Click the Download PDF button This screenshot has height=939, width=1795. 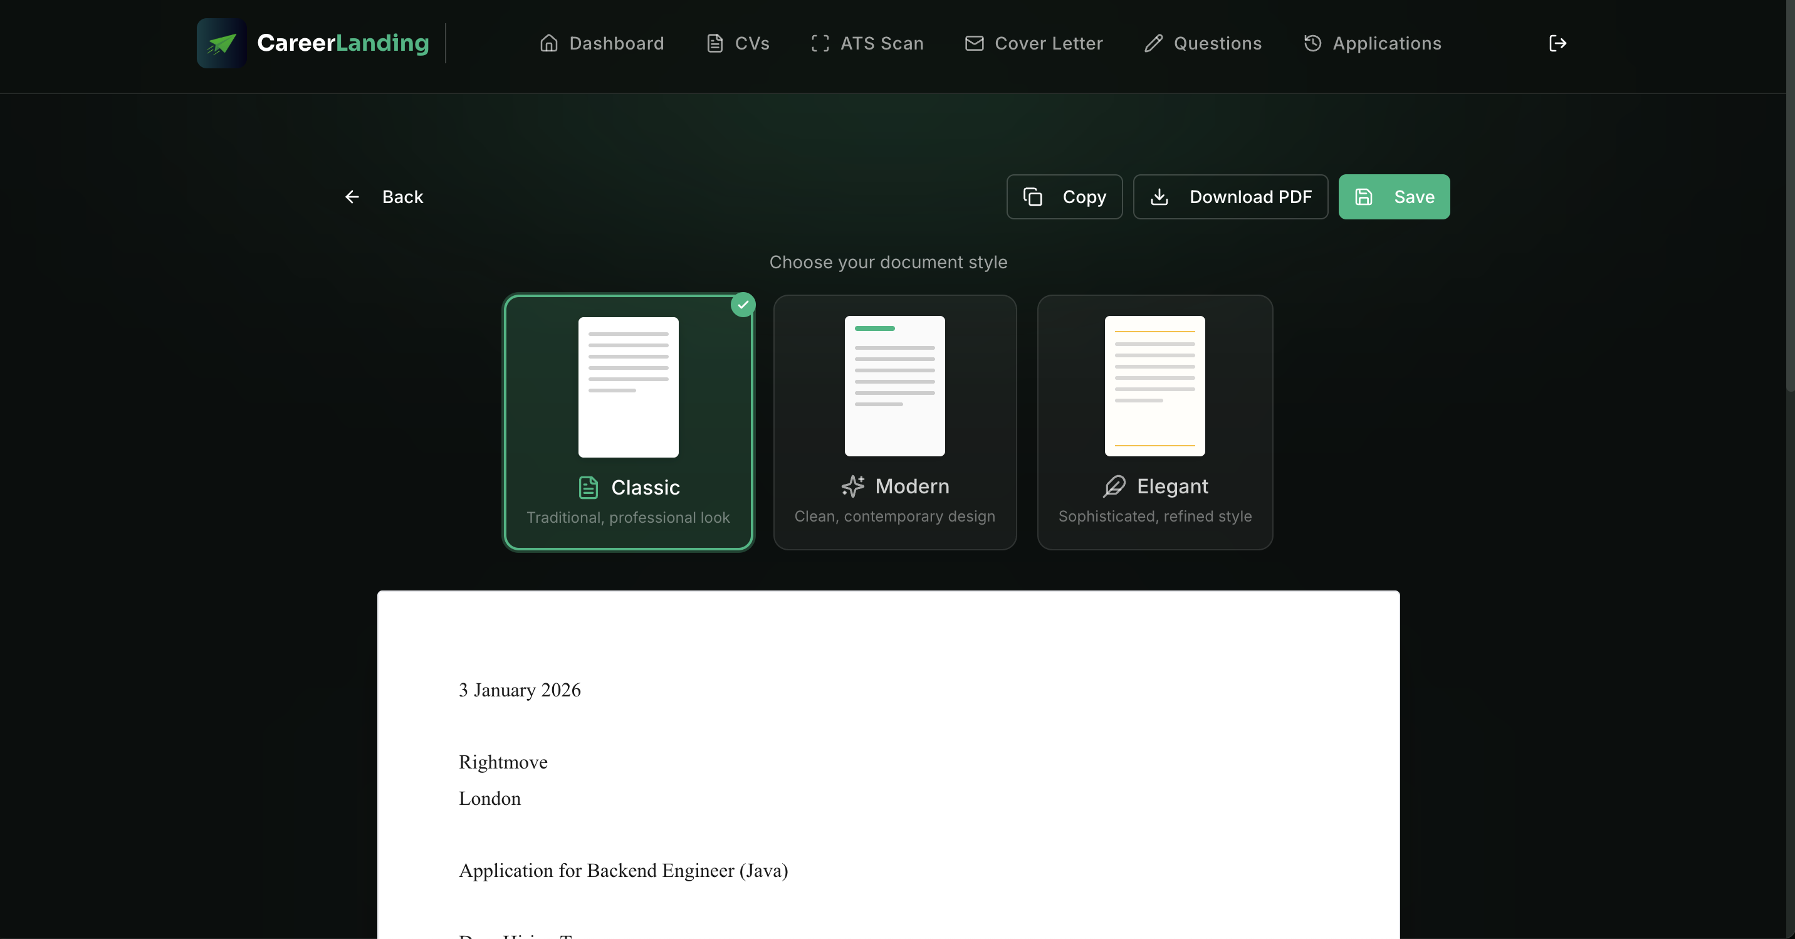click(1230, 197)
